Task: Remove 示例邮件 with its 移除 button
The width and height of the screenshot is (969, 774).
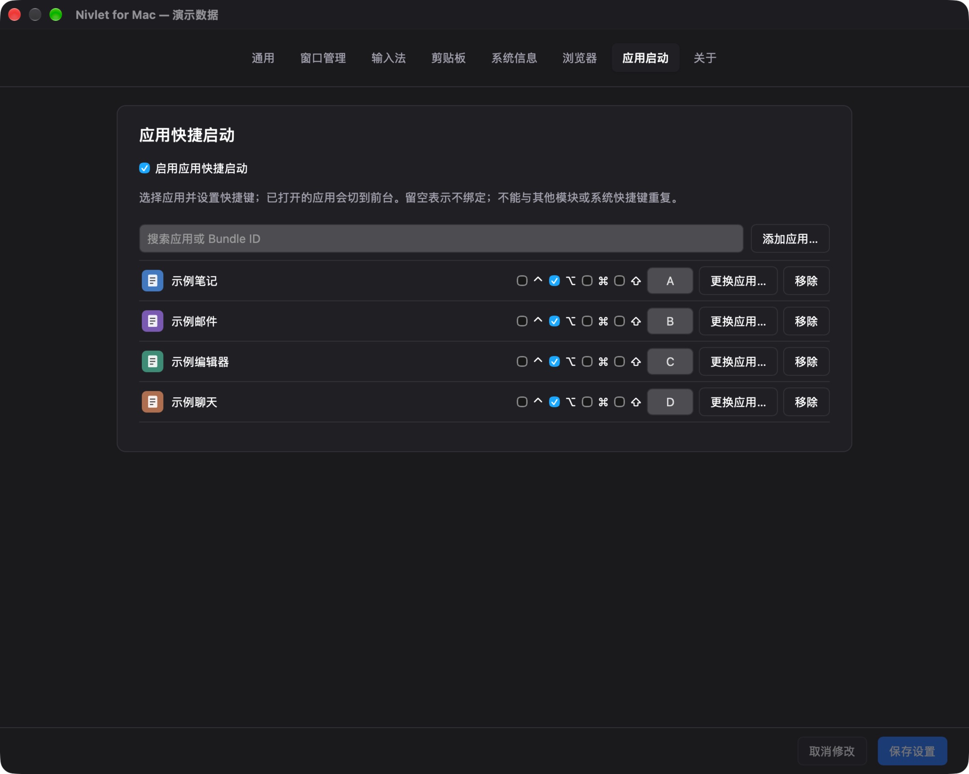Action: [x=806, y=321]
